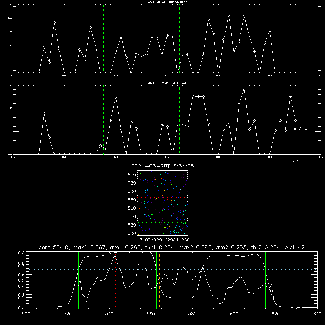Click the '500' x-axis label of the profile plot

coord(26,314)
